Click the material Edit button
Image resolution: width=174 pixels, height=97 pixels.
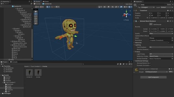click(171, 72)
